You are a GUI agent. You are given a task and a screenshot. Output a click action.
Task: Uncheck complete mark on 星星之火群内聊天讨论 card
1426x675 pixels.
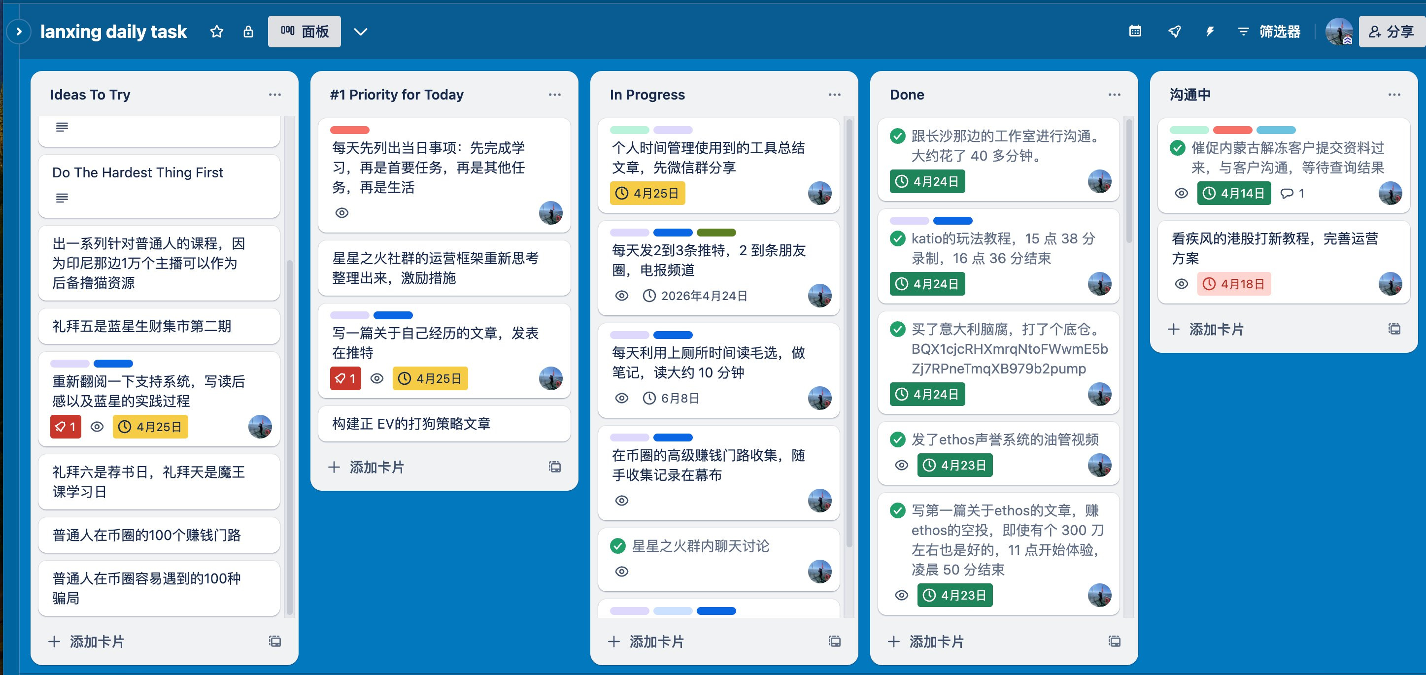(618, 546)
